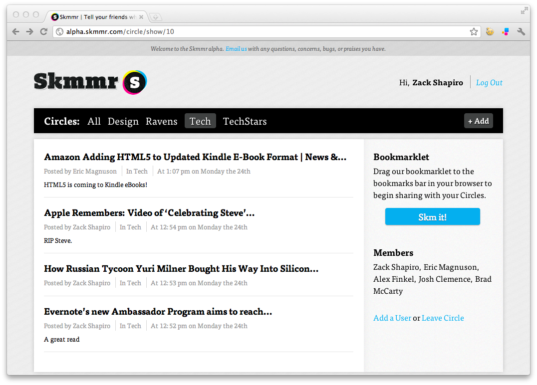Image resolution: width=537 pixels, height=385 pixels.
Task: Click the 'RIP Steve.' comment
Action: pyautogui.click(x=58, y=240)
